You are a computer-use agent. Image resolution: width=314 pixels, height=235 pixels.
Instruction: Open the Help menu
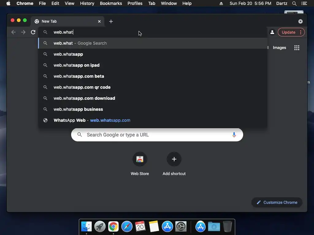click(187, 3)
